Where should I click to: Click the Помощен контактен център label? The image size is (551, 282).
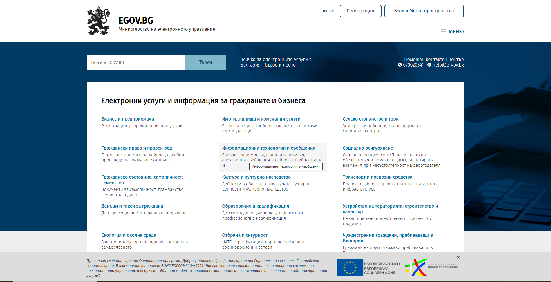(x=434, y=59)
